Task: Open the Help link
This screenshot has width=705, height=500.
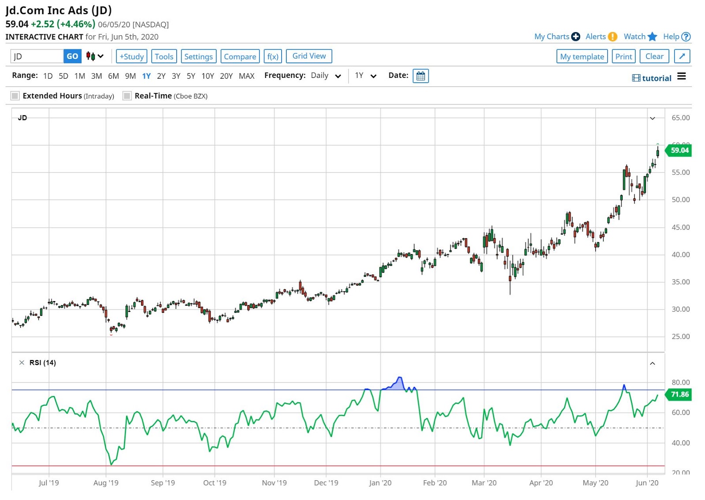Action: [x=671, y=37]
